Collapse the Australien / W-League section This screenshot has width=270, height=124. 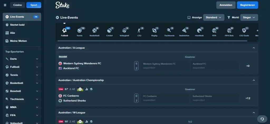click(254, 112)
